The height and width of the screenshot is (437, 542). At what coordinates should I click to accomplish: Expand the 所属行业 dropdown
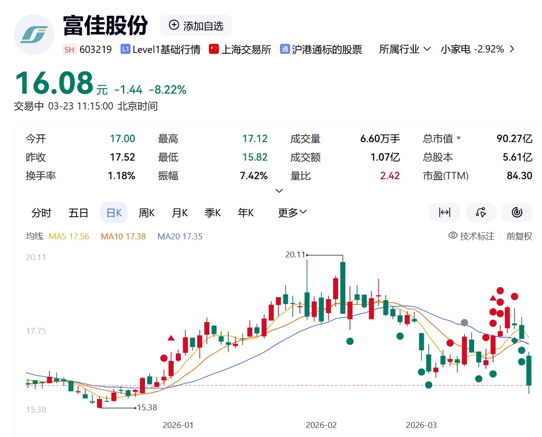click(405, 49)
